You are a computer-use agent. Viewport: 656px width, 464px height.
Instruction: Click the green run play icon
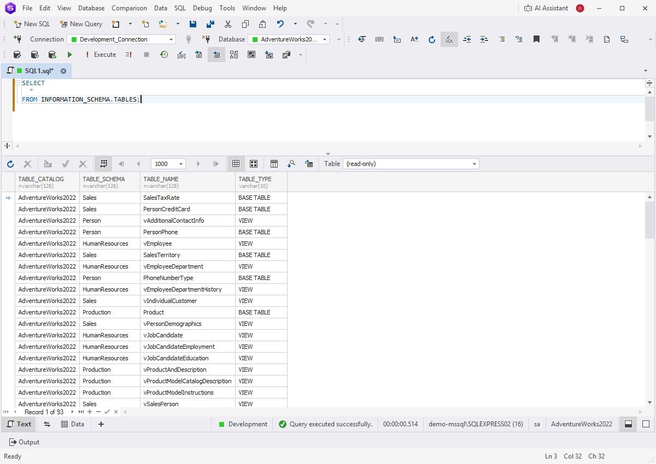click(x=69, y=55)
